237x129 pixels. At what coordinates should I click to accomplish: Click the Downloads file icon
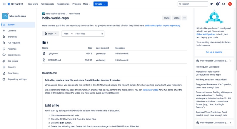pos(4,73)
